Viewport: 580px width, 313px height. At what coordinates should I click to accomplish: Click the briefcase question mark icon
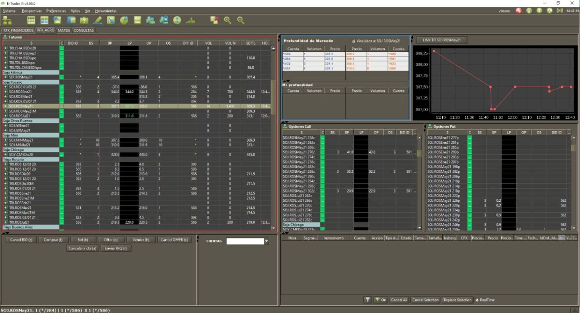(84, 20)
